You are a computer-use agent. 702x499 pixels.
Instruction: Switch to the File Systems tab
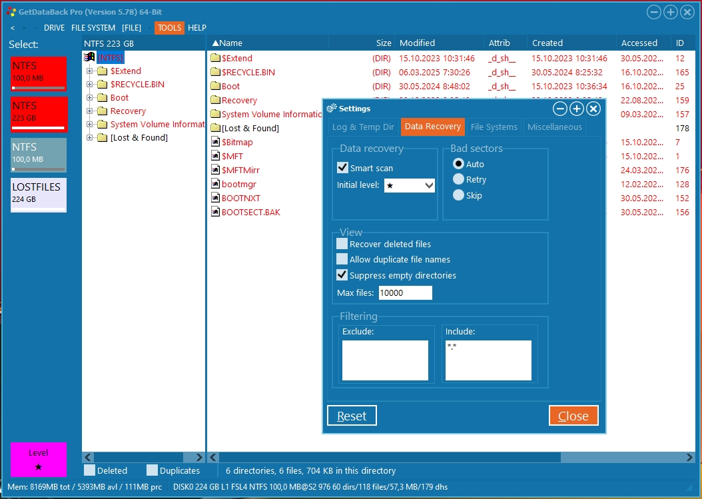[x=494, y=127]
